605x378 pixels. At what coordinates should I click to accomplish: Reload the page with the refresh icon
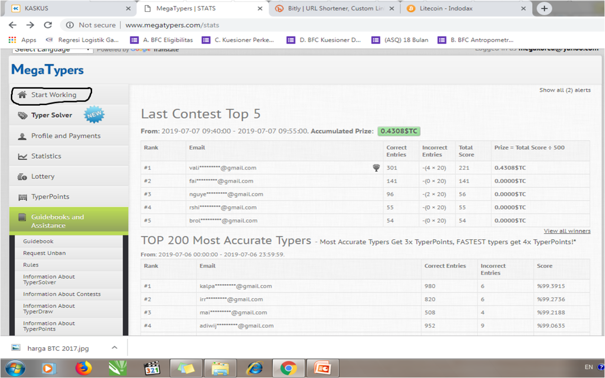pos(48,25)
